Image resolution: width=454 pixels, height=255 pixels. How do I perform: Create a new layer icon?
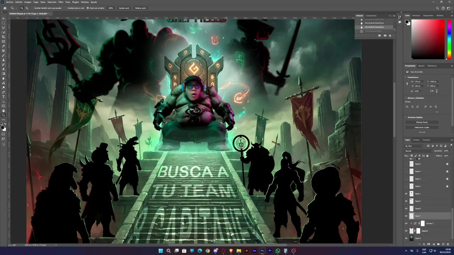[443, 244]
